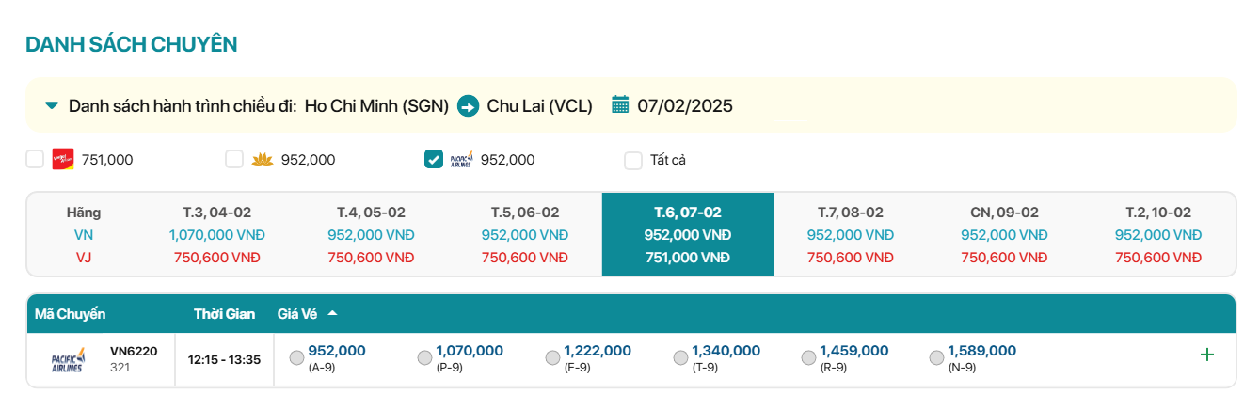Uncheck the Pacific Airlines 952,000 checkbox
Viewport: 1244px width, 410px height.
[434, 159]
